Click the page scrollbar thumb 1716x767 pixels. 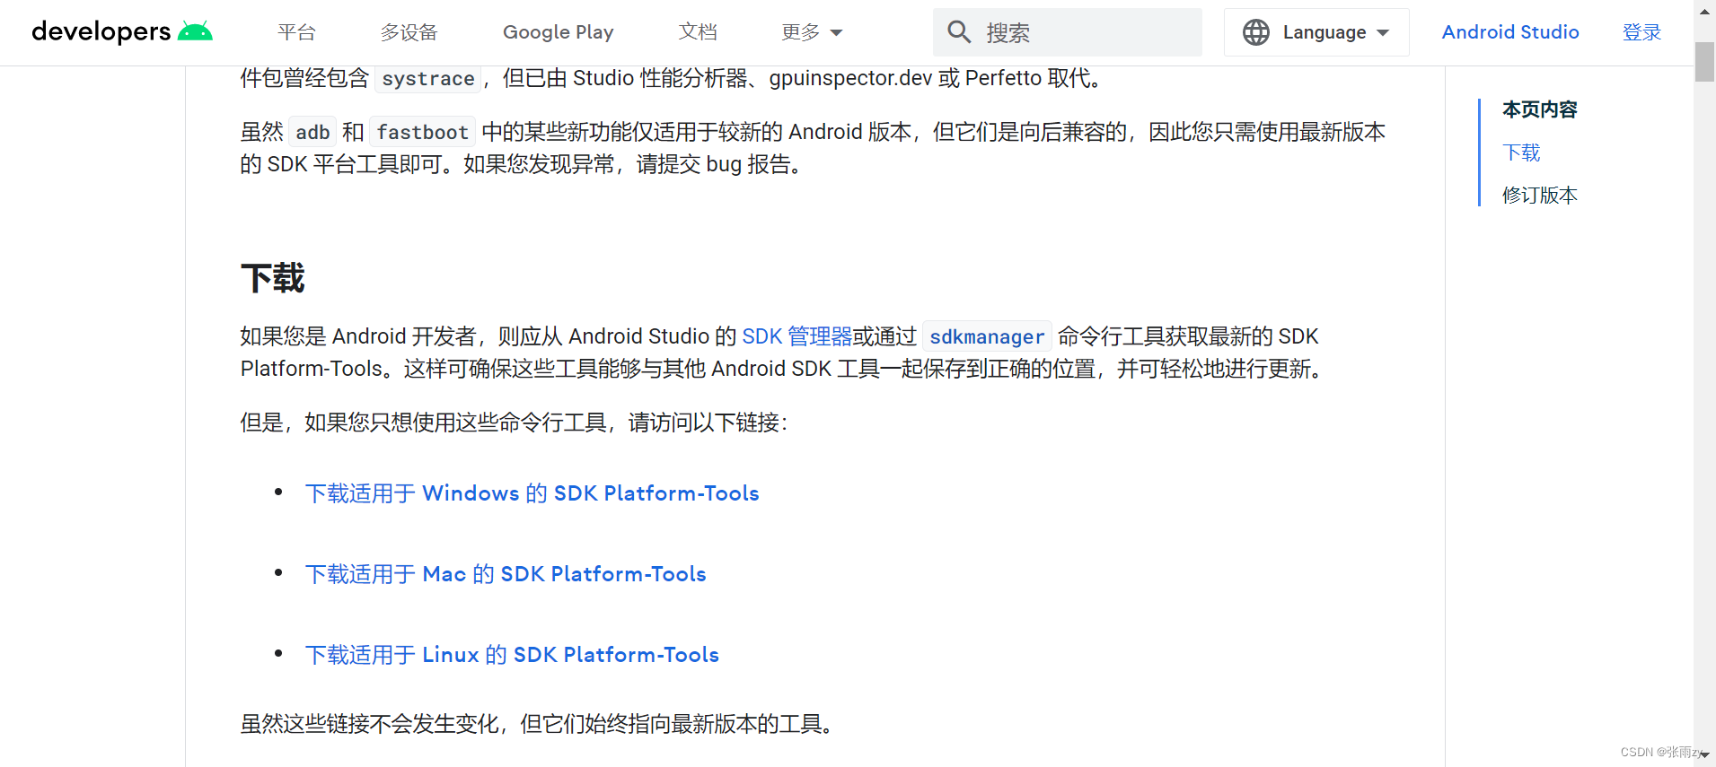click(1704, 62)
